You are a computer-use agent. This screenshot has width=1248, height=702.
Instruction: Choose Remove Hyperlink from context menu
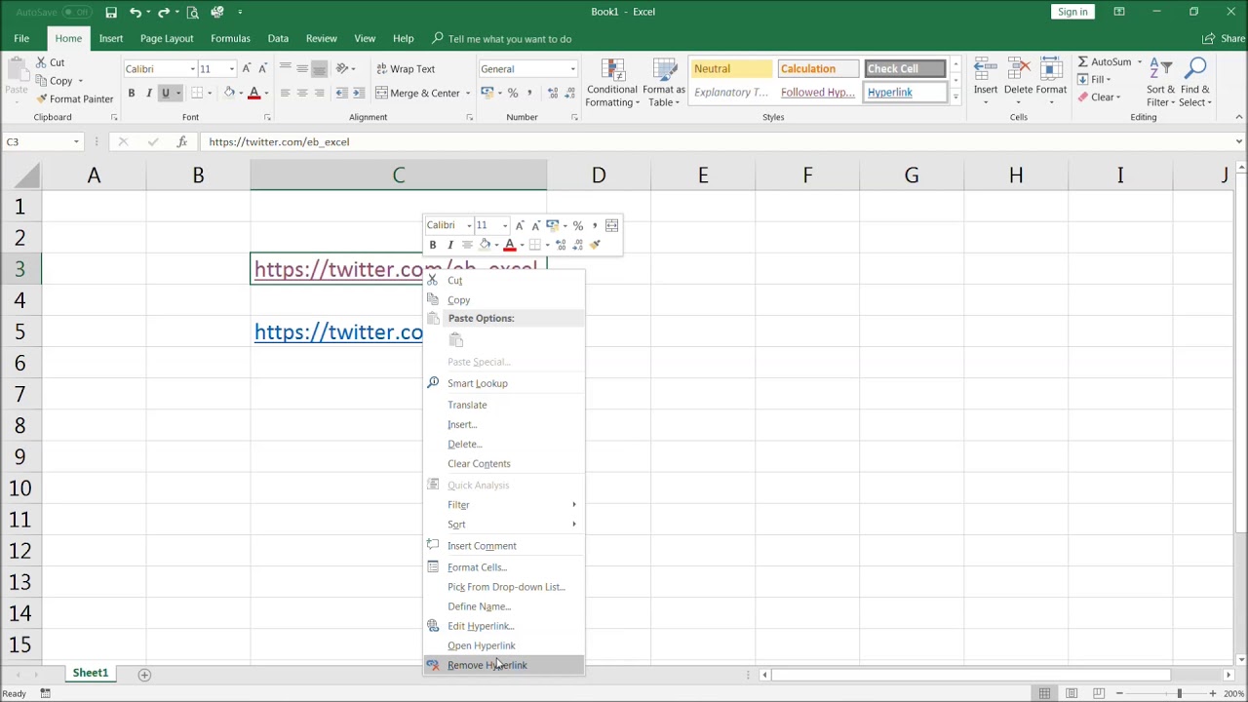pos(503,665)
